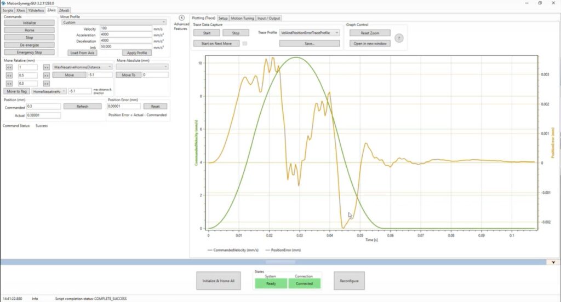The image size is (561, 302).
Task: Switch to the XAxis tab
Action: pos(21,10)
